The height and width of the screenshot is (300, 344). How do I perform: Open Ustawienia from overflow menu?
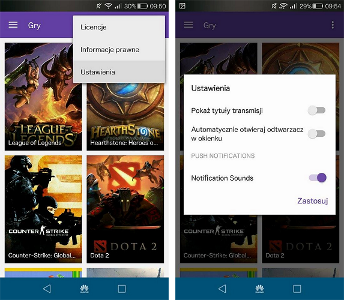tap(119, 72)
